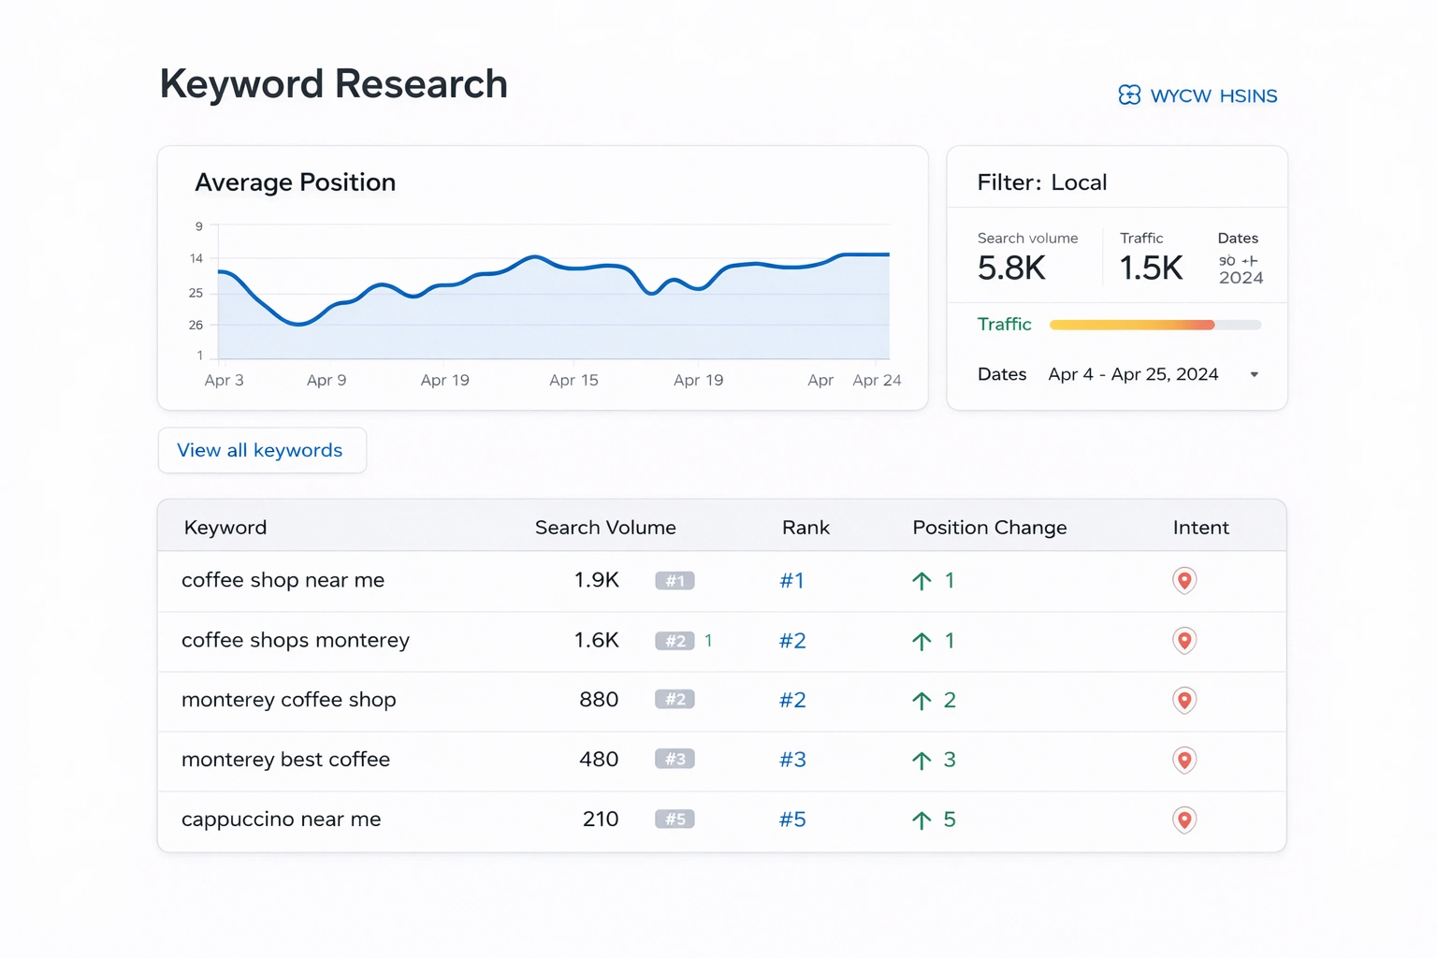Click location pin for monterey best coffee
This screenshot has width=1437, height=958.
1184,761
